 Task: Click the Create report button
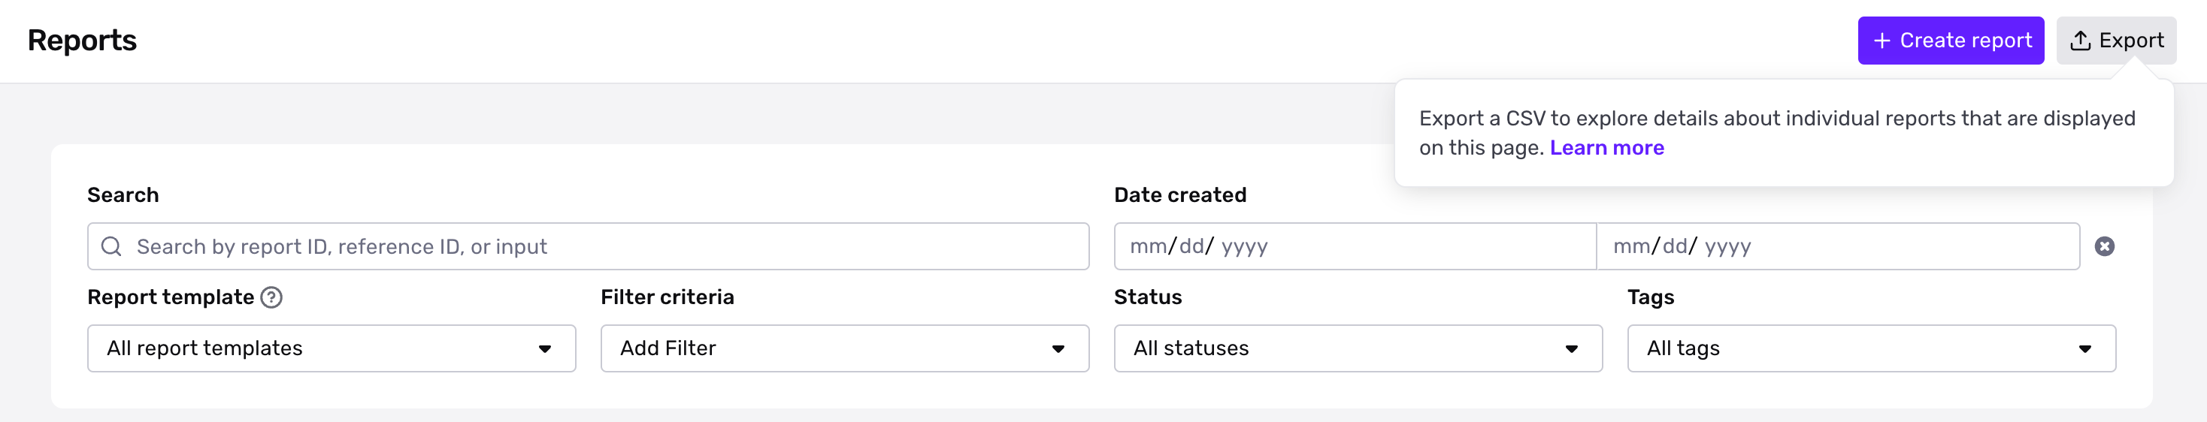[x=1950, y=41]
